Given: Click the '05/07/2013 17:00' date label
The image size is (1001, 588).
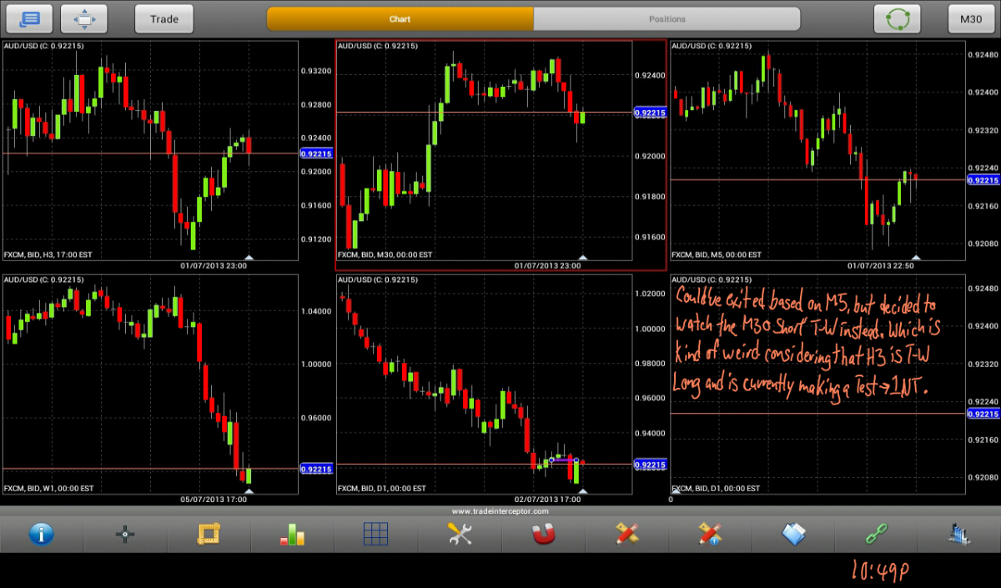Looking at the screenshot, I should tap(213, 500).
